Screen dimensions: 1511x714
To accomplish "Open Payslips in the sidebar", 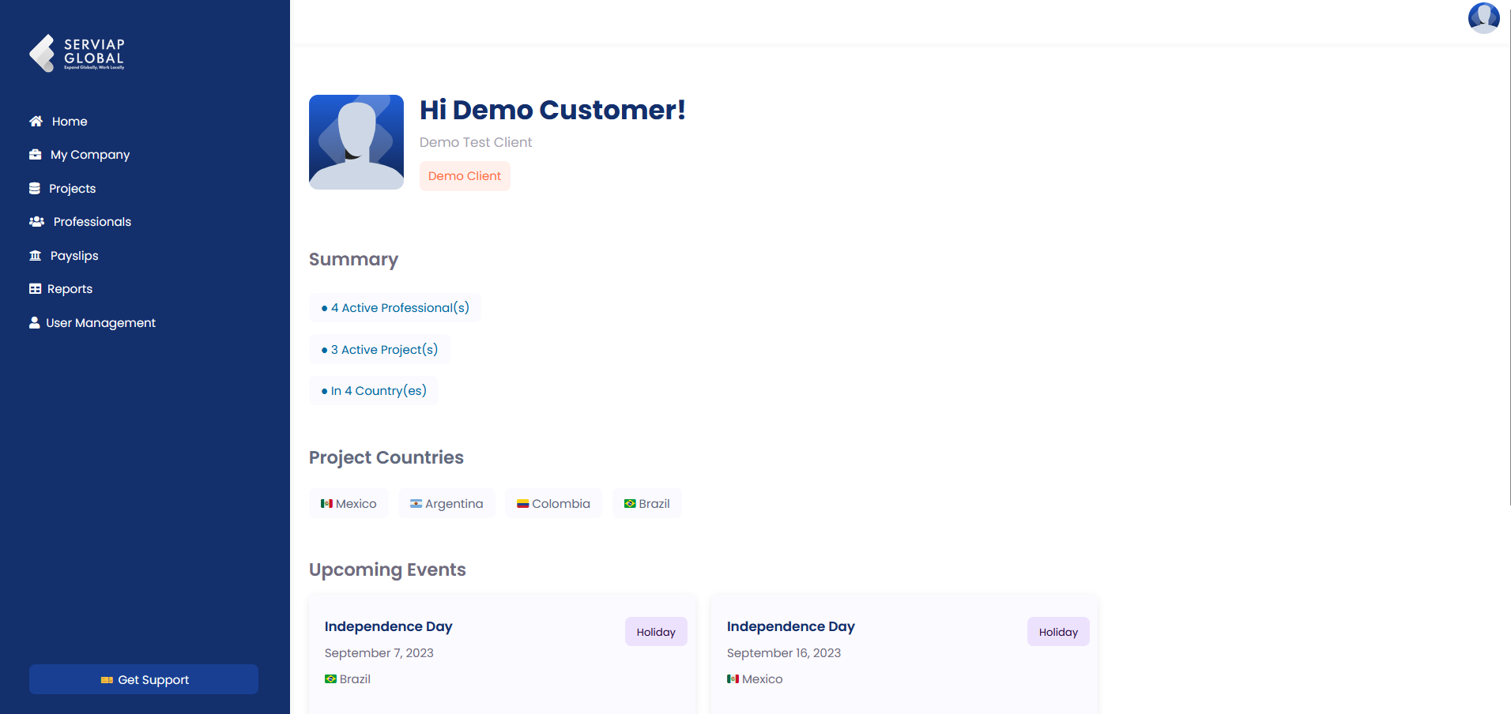I will [x=74, y=256].
